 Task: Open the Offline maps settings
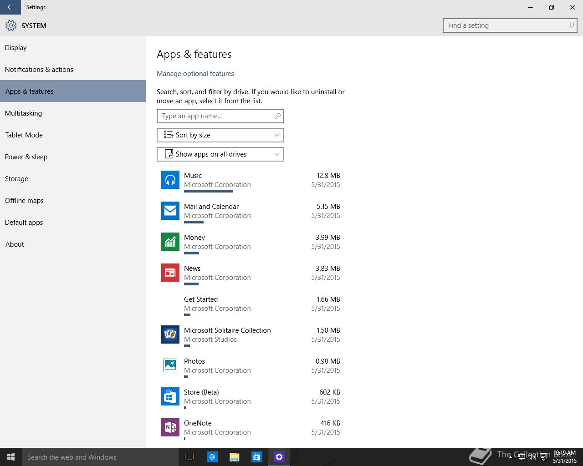coord(73,201)
